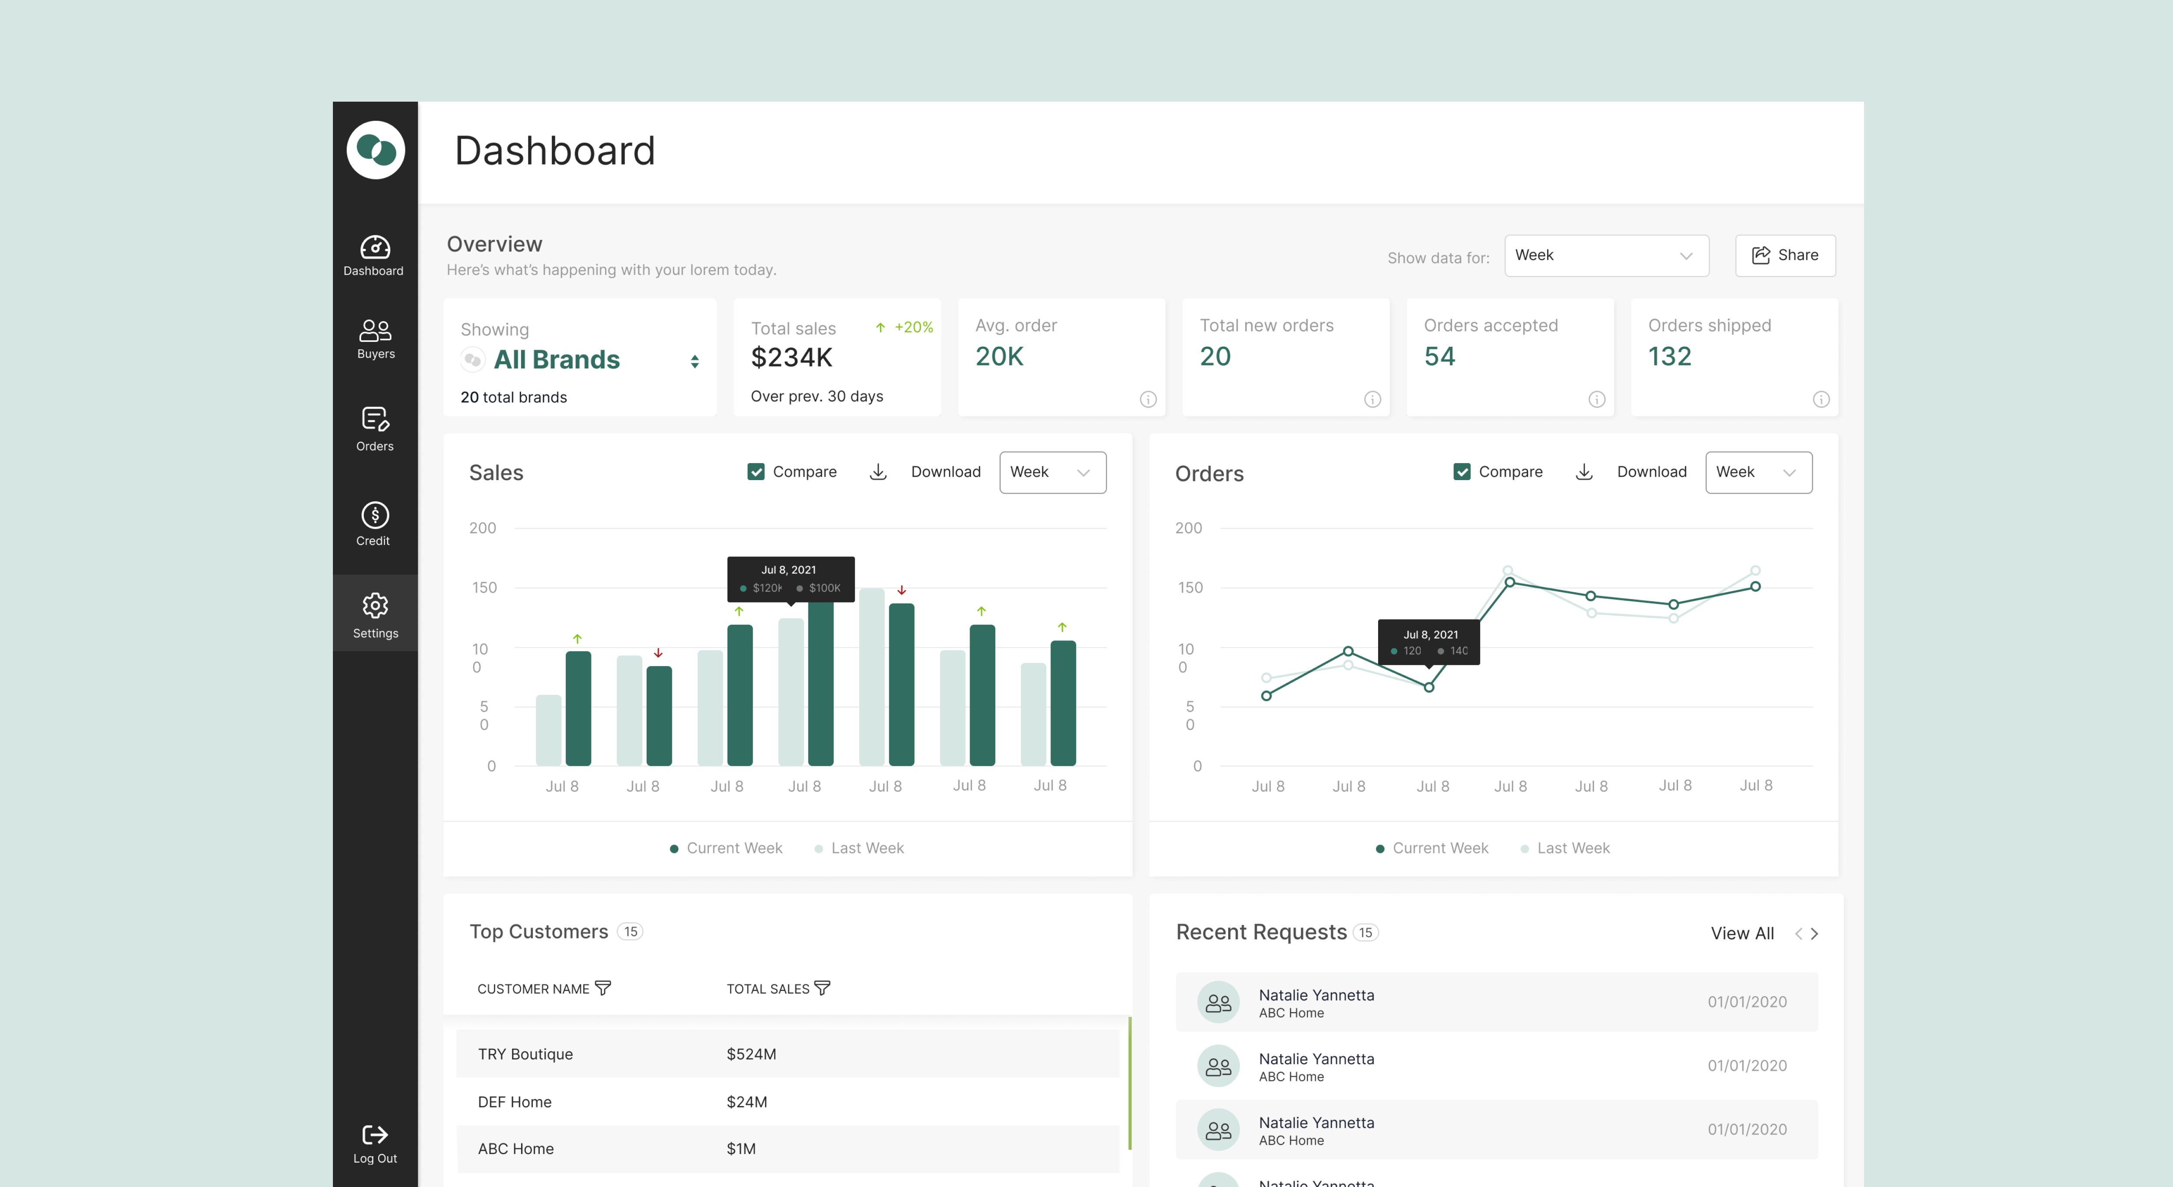Click the 20 total brands text

tap(514, 397)
